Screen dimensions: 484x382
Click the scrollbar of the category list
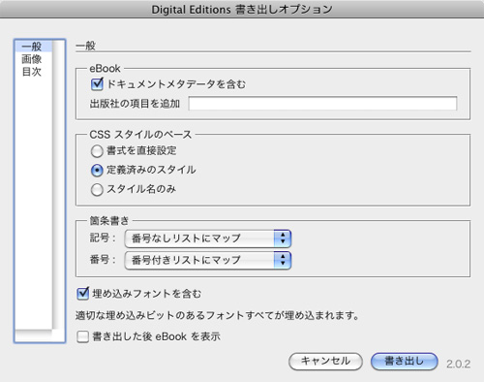[x=58, y=184]
